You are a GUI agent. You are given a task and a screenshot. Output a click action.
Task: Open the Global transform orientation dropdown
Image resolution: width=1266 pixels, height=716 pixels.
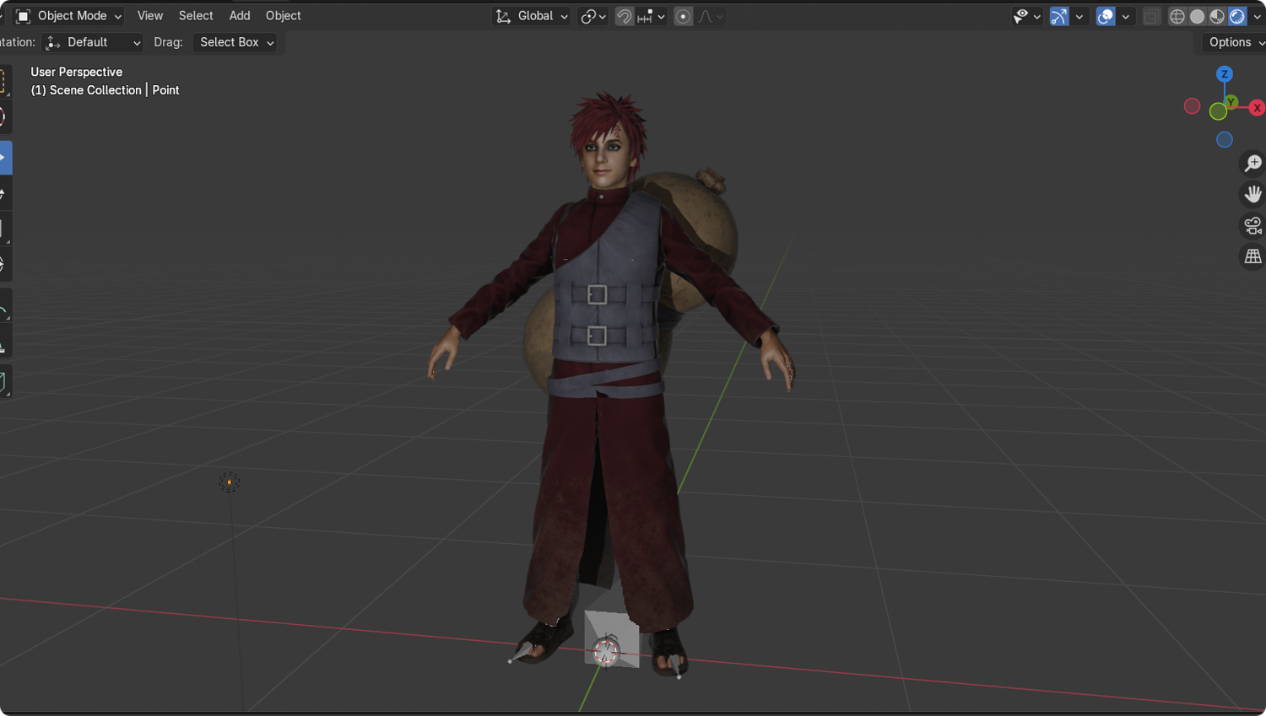point(532,16)
